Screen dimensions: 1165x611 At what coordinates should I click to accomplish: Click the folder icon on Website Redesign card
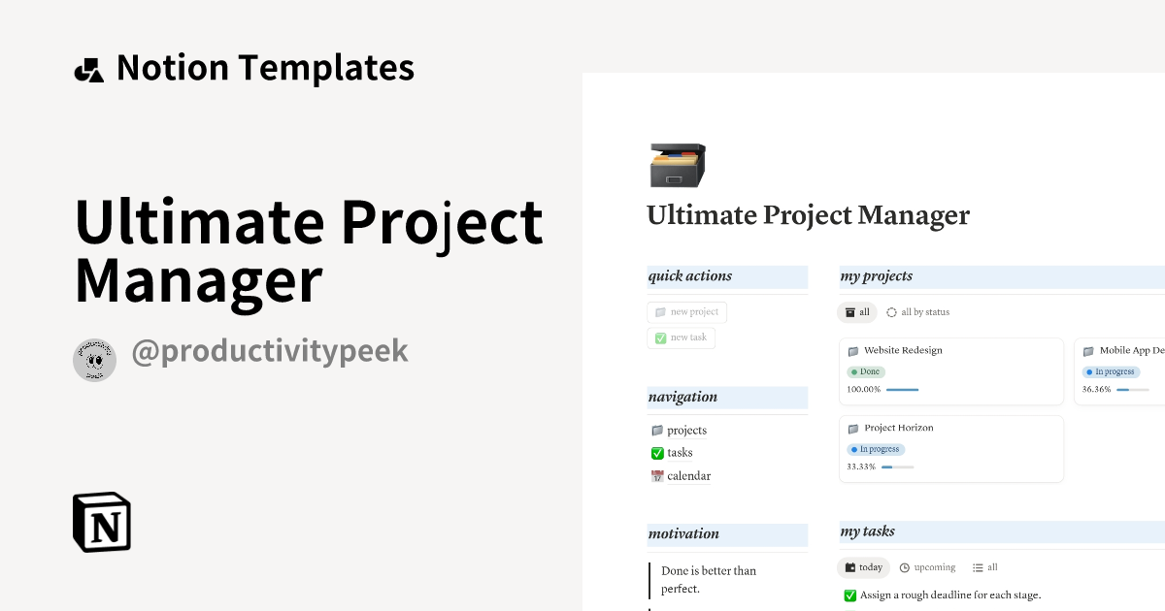click(x=855, y=350)
